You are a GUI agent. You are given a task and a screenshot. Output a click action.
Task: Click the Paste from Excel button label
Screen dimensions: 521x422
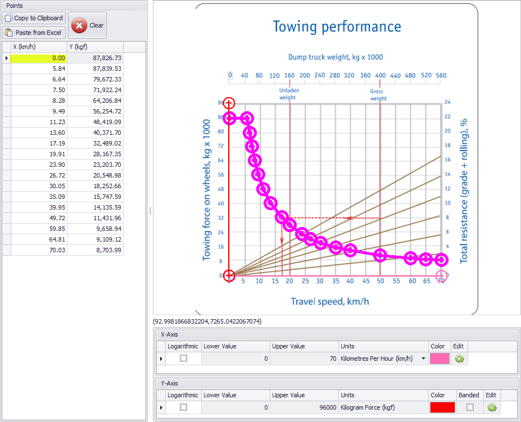coord(38,33)
